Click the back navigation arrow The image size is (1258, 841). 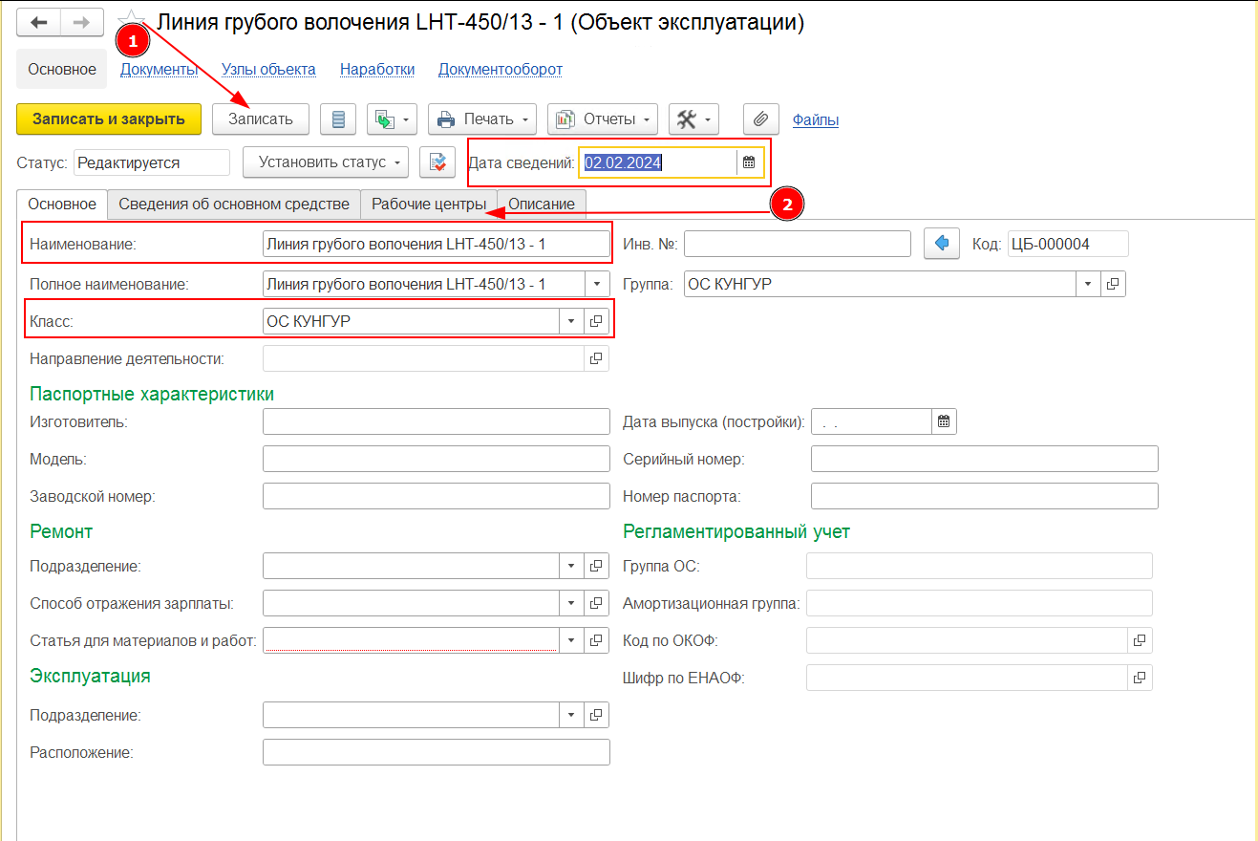point(39,23)
